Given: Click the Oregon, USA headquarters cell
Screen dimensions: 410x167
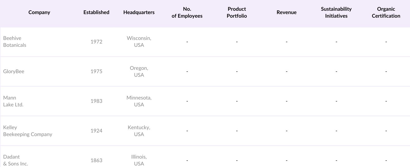Looking at the screenshot, I should click(139, 71).
